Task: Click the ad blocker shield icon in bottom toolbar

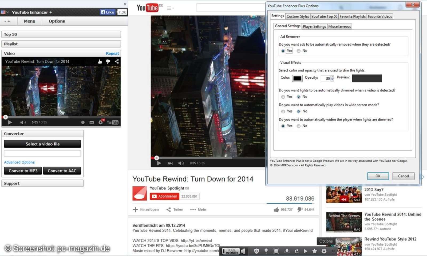Action: 256,251
